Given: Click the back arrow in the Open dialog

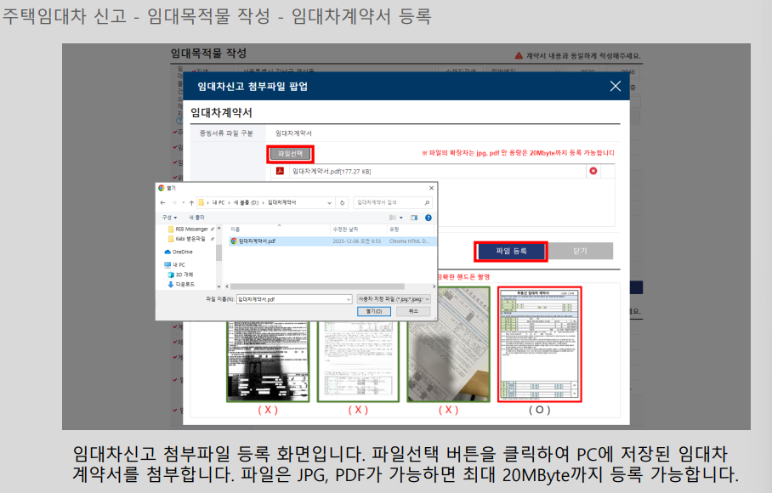Looking at the screenshot, I should 162,202.
